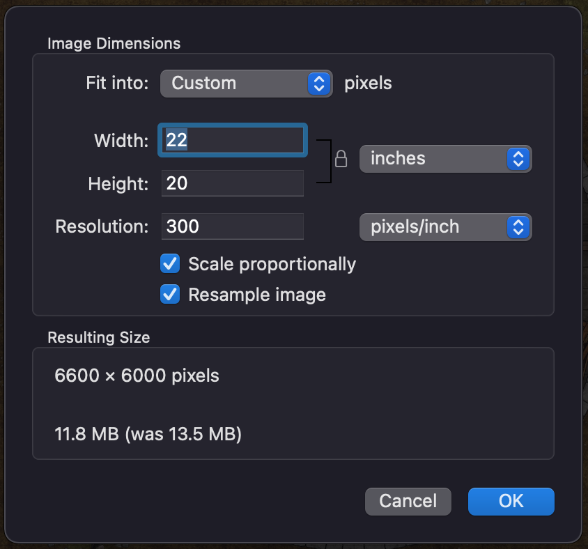588x549 pixels.
Task: Click the proportional lock icon
Action: coord(341,160)
